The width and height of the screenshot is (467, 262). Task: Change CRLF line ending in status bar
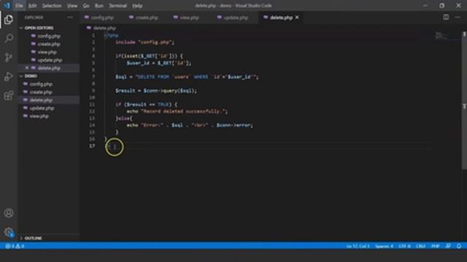coord(420,246)
